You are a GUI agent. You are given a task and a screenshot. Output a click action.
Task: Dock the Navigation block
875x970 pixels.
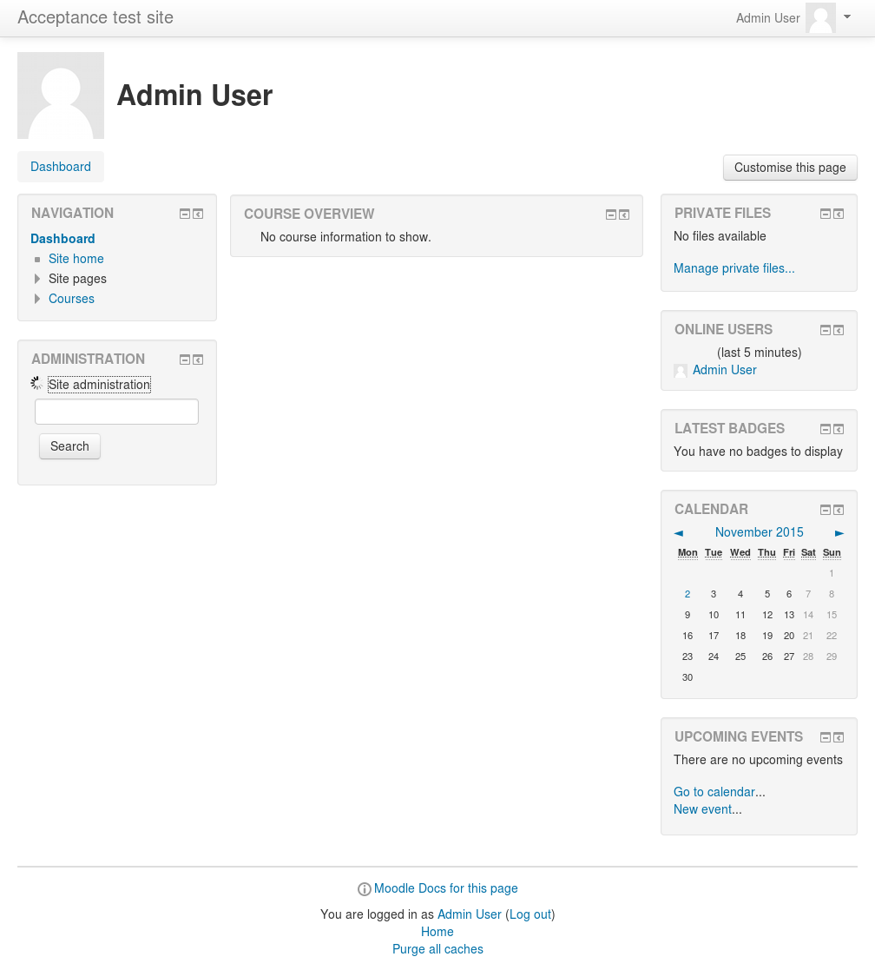(x=198, y=214)
